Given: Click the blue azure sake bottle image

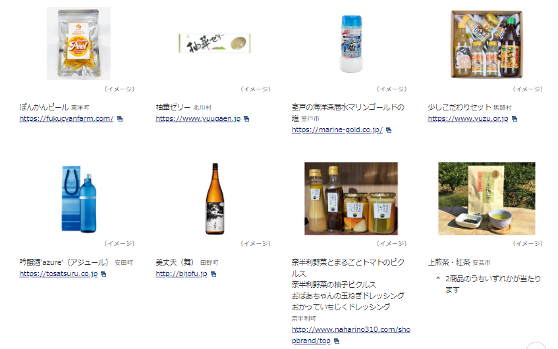Looking at the screenshot, I should click(79, 199).
